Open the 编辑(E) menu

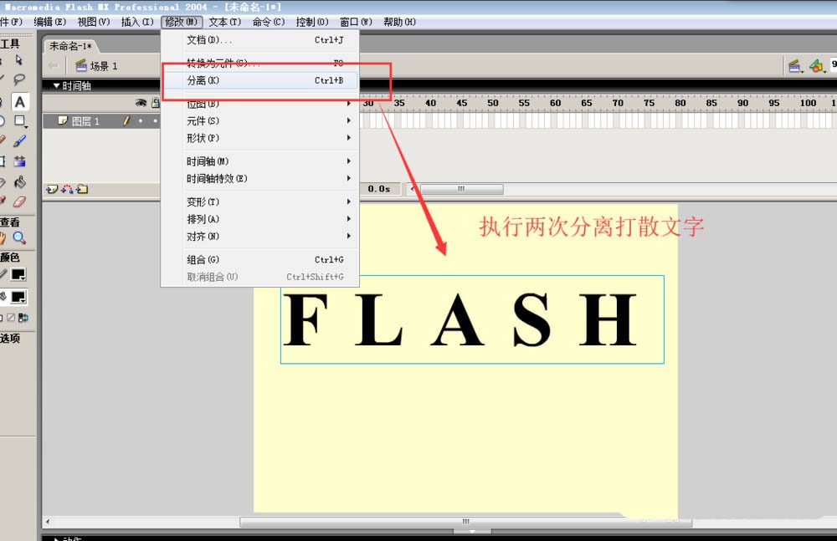49,22
